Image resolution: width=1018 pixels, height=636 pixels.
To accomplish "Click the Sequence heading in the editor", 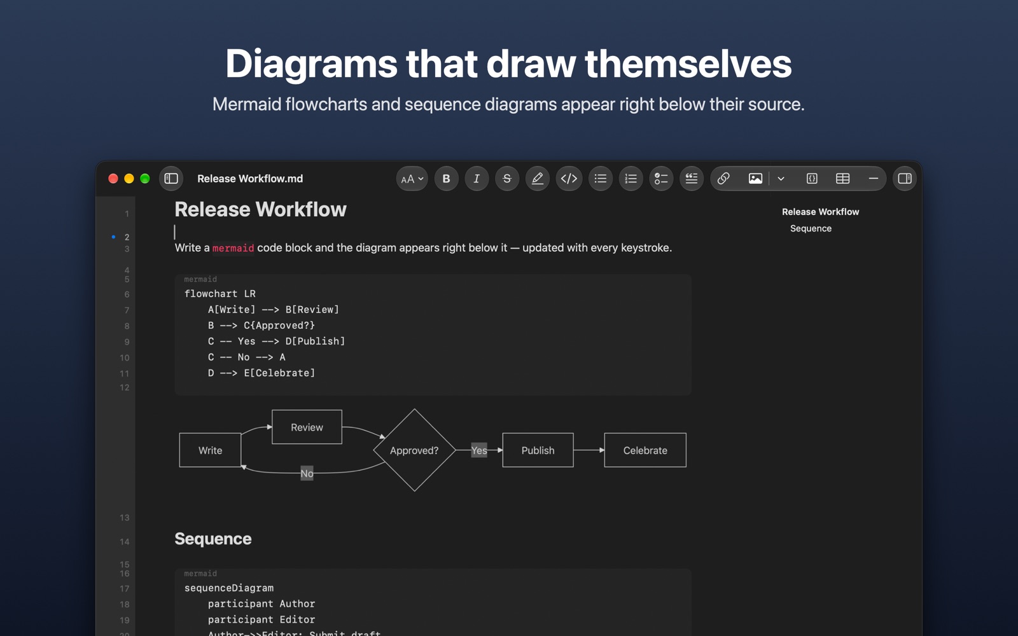I will pos(213,539).
